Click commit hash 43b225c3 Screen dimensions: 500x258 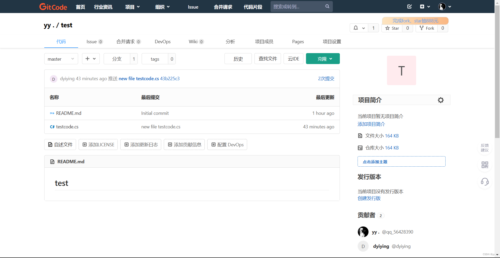point(170,78)
